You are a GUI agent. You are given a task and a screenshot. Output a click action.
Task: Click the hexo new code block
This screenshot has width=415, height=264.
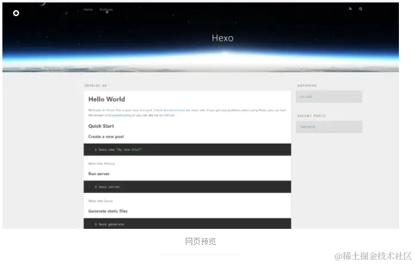pyautogui.click(x=188, y=150)
